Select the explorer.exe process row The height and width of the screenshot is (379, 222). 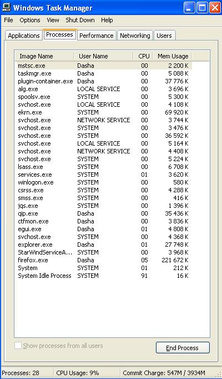click(103, 245)
